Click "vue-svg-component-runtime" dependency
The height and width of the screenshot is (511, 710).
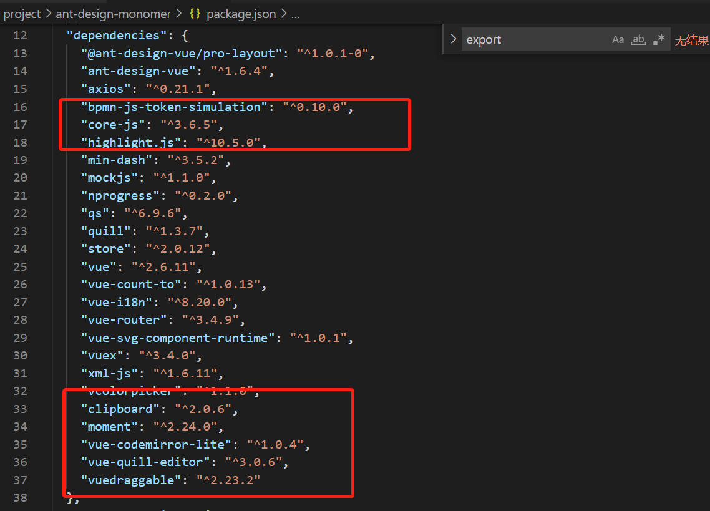[x=178, y=338]
